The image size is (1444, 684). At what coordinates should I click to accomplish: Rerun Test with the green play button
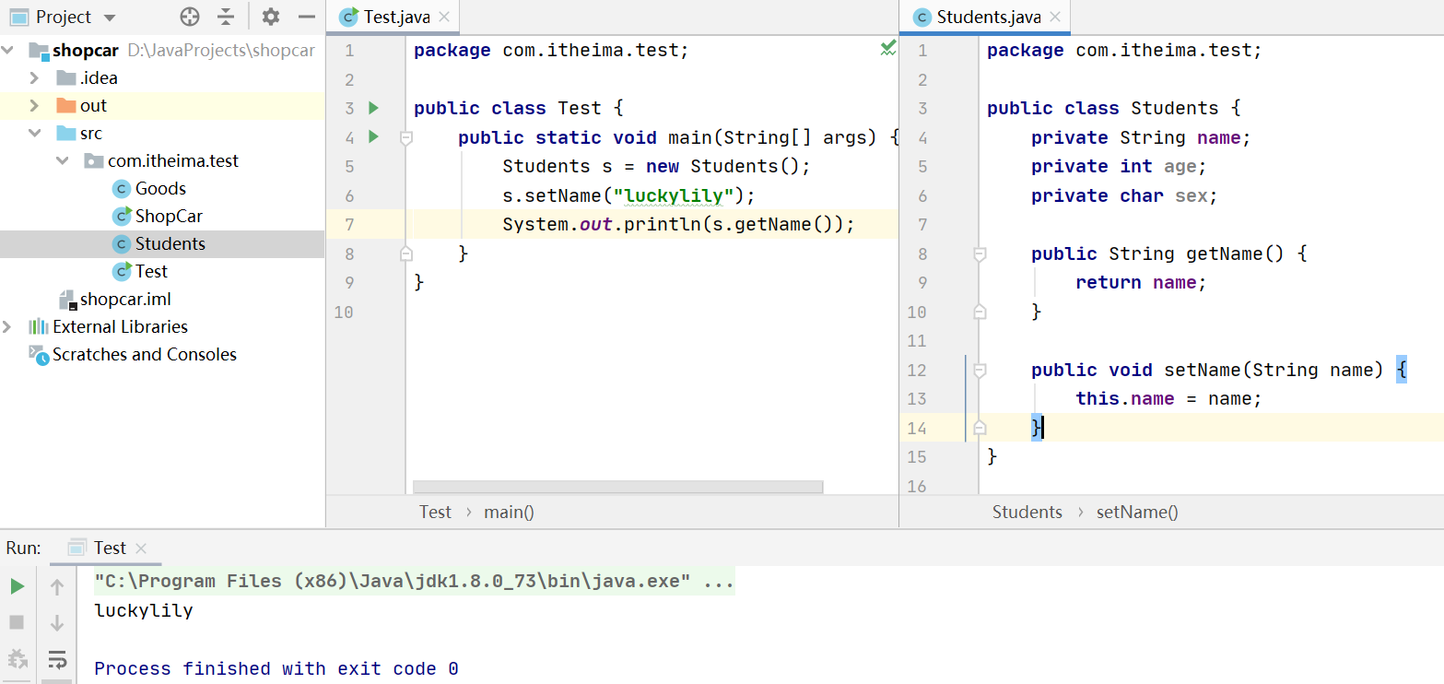coord(17,586)
